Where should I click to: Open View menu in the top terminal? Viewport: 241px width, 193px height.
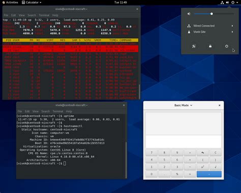point(22,15)
